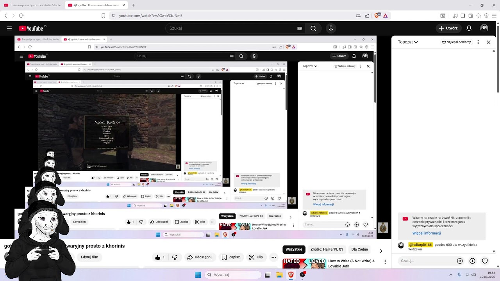Click the Brave VPN shield icon
The image size is (500, 281).
pos(486,16)
